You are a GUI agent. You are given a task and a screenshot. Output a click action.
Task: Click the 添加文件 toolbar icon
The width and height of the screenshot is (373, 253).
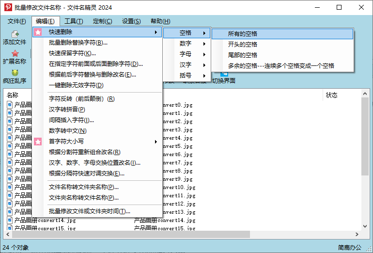pos(15,34)
